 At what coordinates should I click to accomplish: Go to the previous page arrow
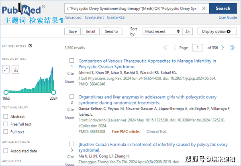[175, 48]
